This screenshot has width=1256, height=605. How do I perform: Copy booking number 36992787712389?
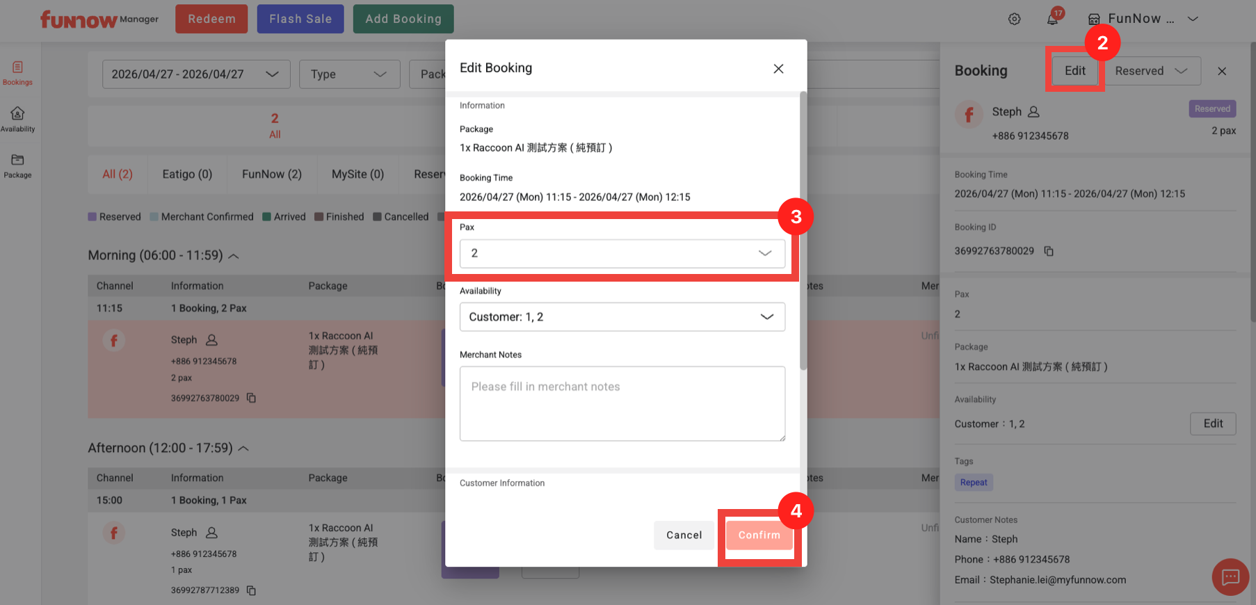(x=252, y=590)
